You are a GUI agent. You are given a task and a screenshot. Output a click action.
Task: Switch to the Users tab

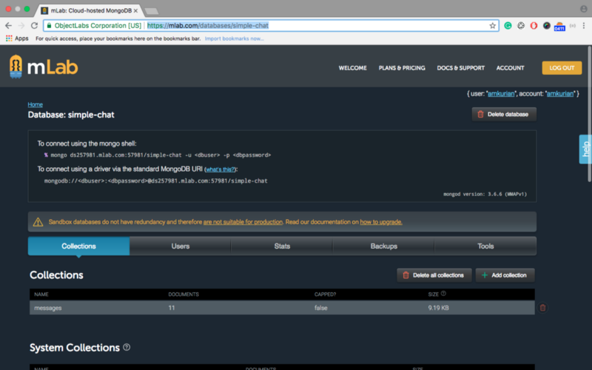pyautogui.click(x=180, y=246)
